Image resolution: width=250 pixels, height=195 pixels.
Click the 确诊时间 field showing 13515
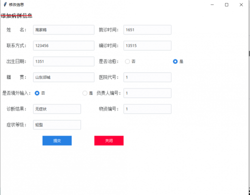pyautogui.click(x=147, y=45)
